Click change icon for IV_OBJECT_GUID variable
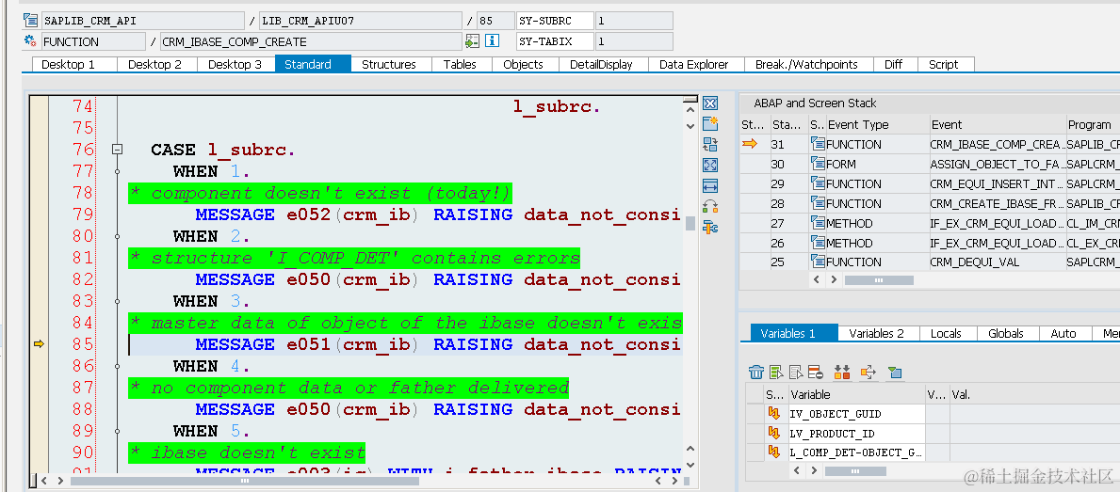This screenshot has width=1120, height=492. tap(773, 414)
